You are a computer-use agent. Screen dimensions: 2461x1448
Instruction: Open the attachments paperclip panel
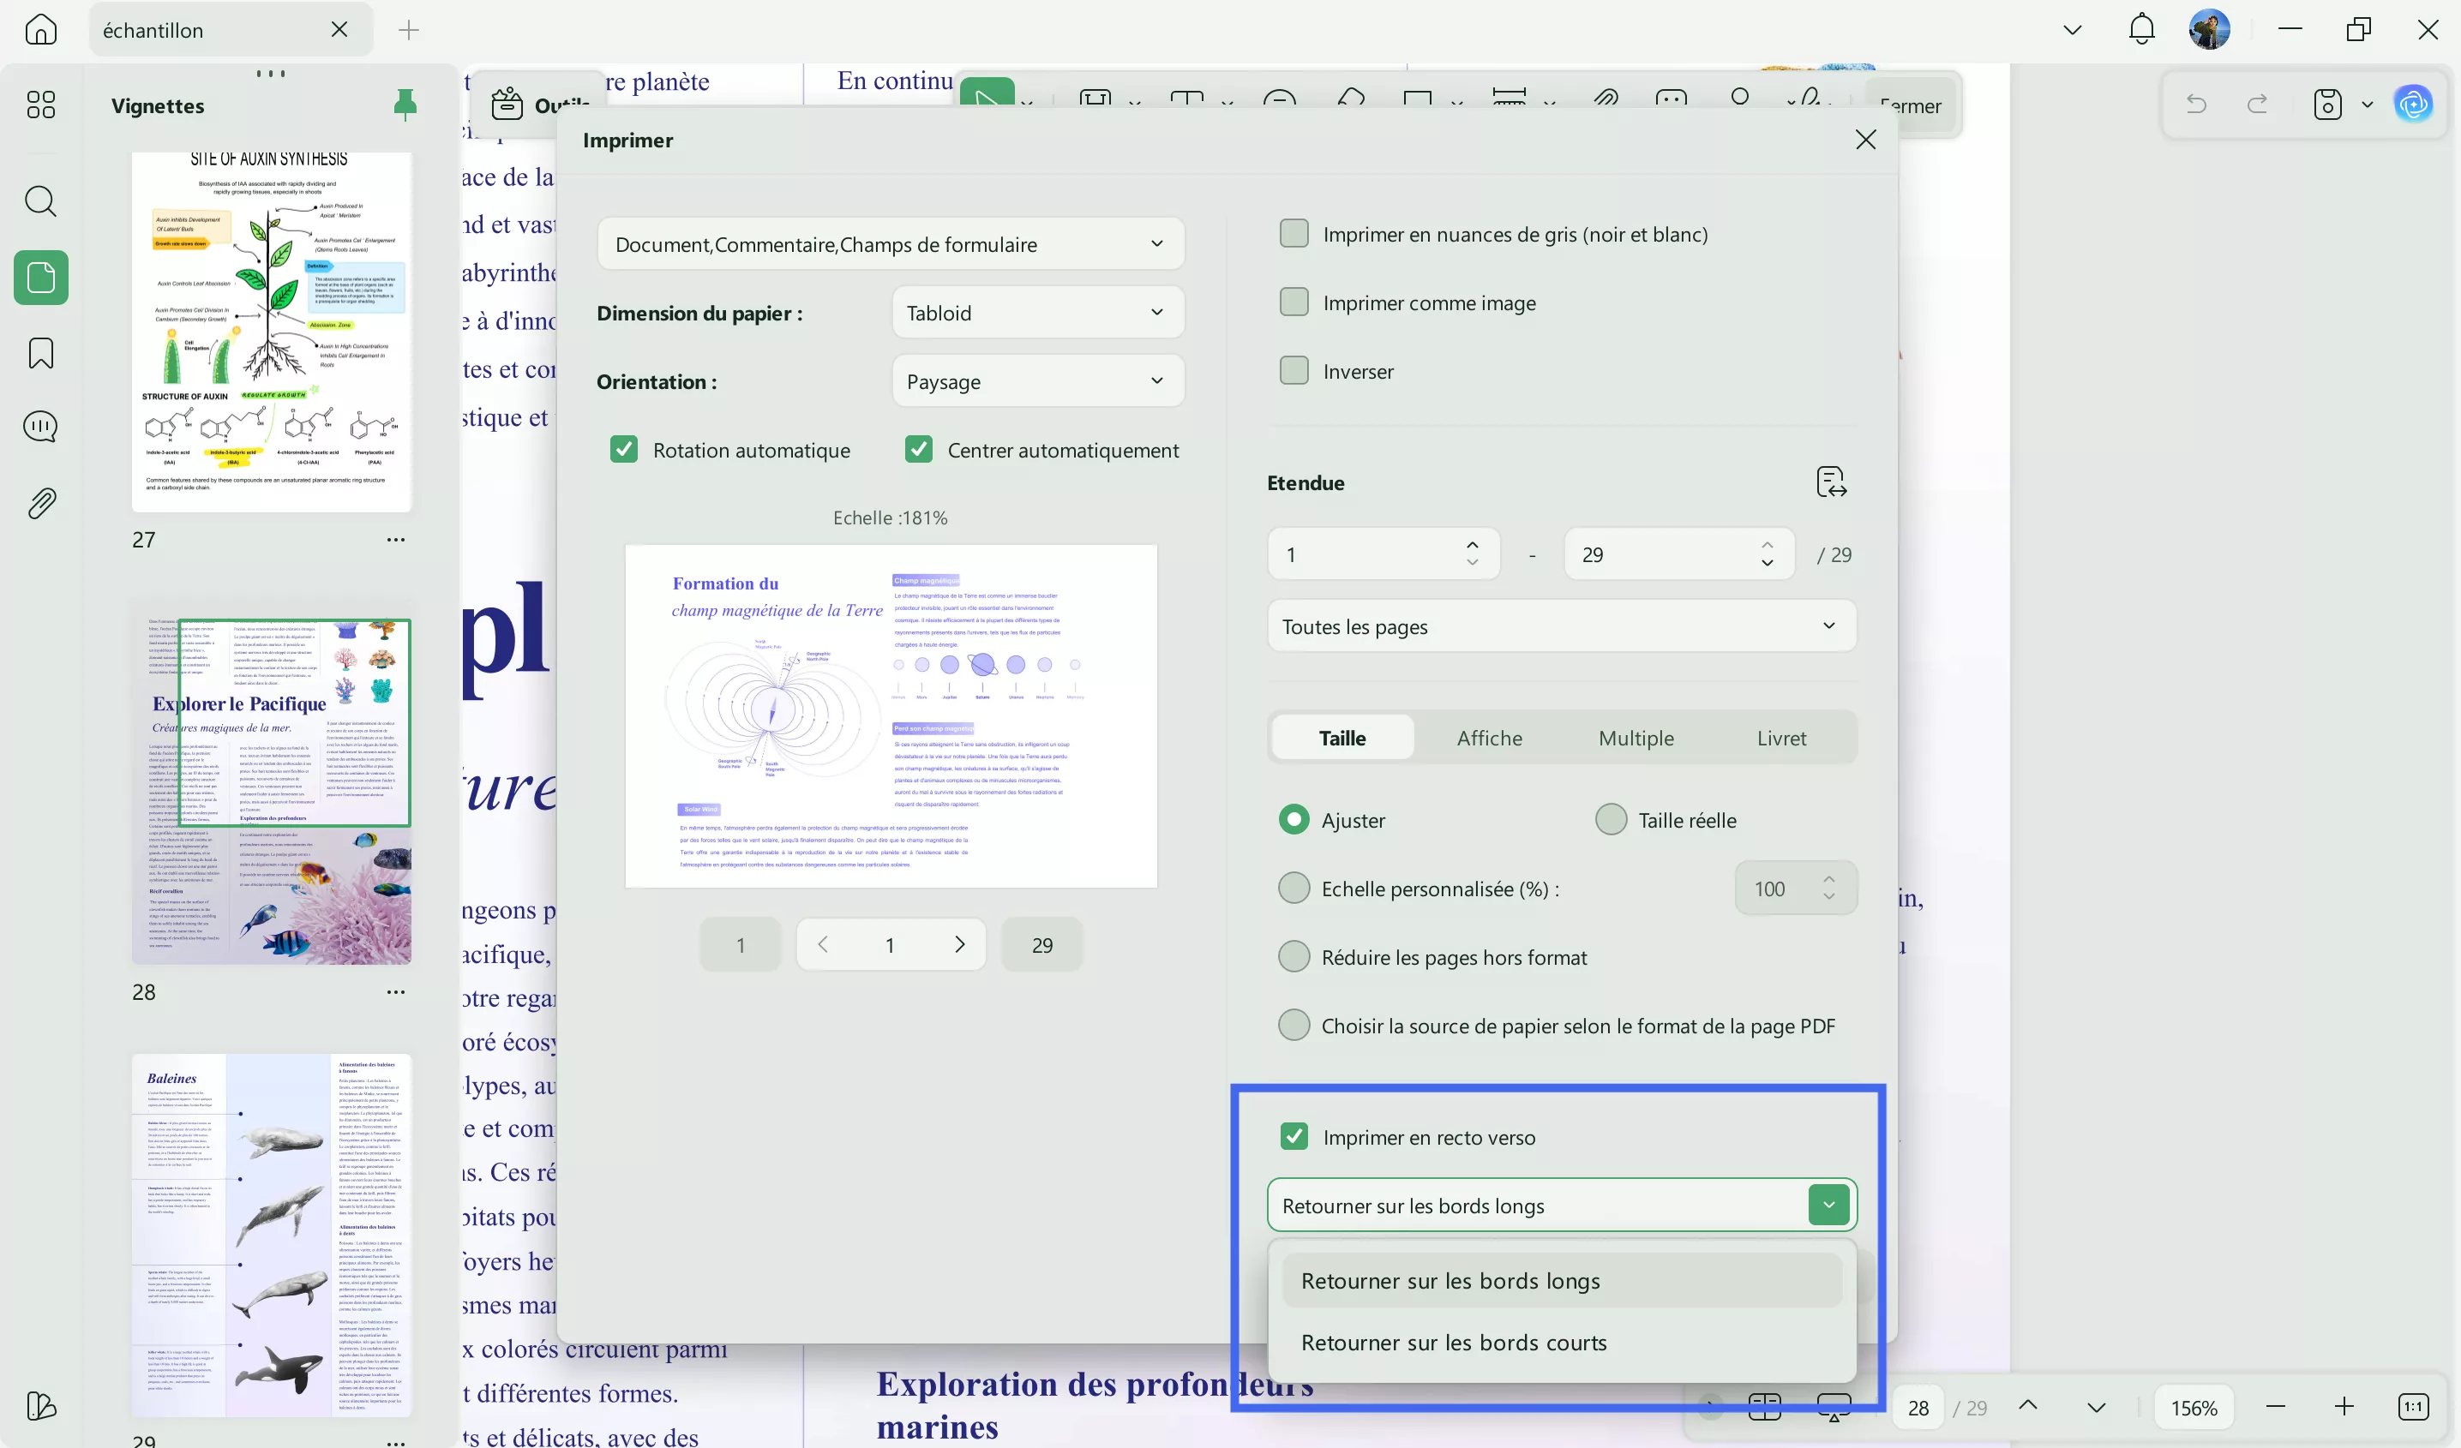[x=40, y=503]
